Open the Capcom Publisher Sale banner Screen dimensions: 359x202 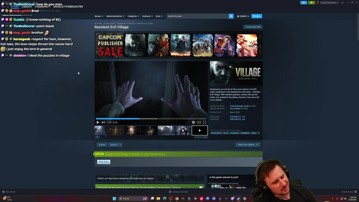tap(178, 45)
